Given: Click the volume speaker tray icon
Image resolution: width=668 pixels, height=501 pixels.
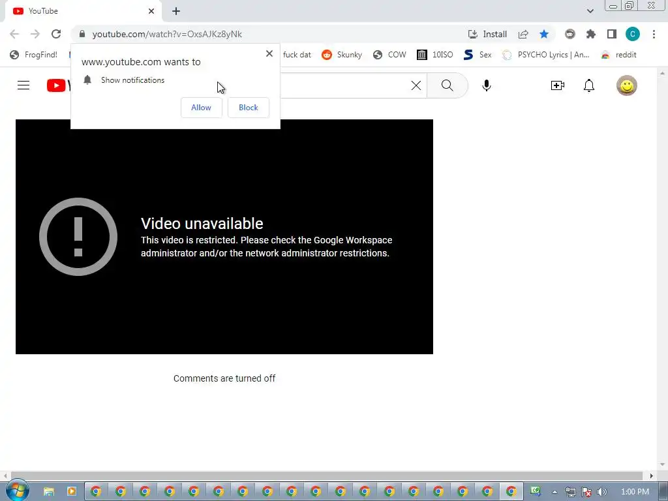Looking at the screenshot, I should coord(601,492).
